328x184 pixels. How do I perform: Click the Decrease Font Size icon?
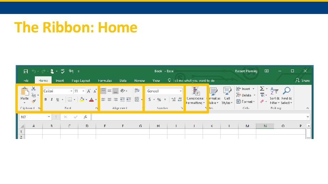[95, 91]
